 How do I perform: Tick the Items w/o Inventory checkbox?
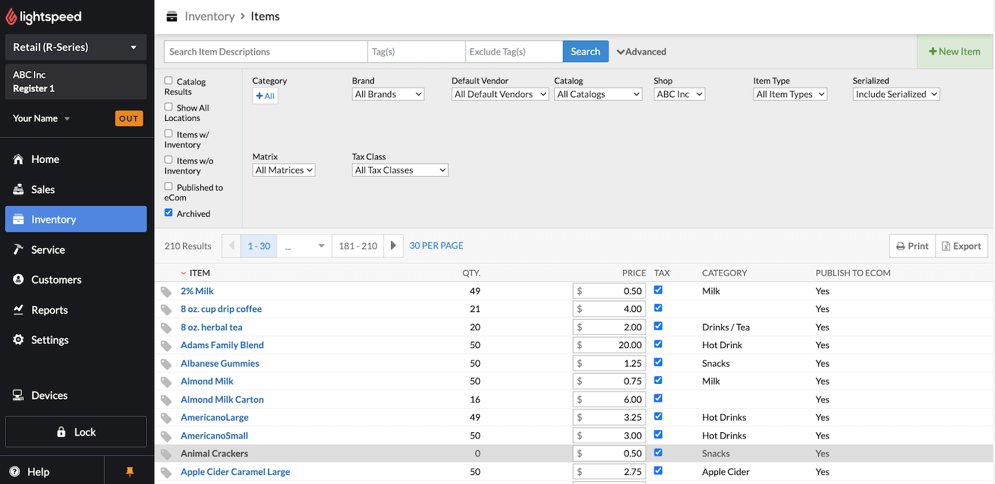pos(169,159)
